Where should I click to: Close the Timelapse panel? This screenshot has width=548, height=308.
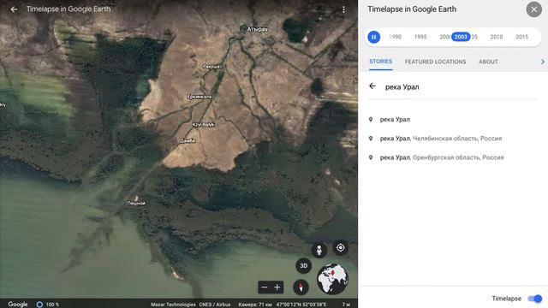pos(533,9)
